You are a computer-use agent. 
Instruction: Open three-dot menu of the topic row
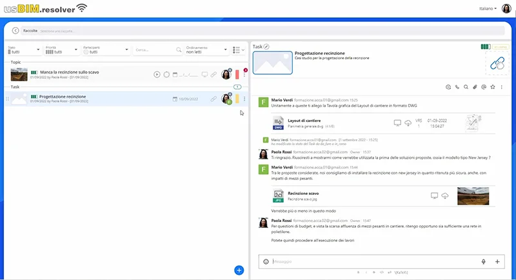point(244,75)
